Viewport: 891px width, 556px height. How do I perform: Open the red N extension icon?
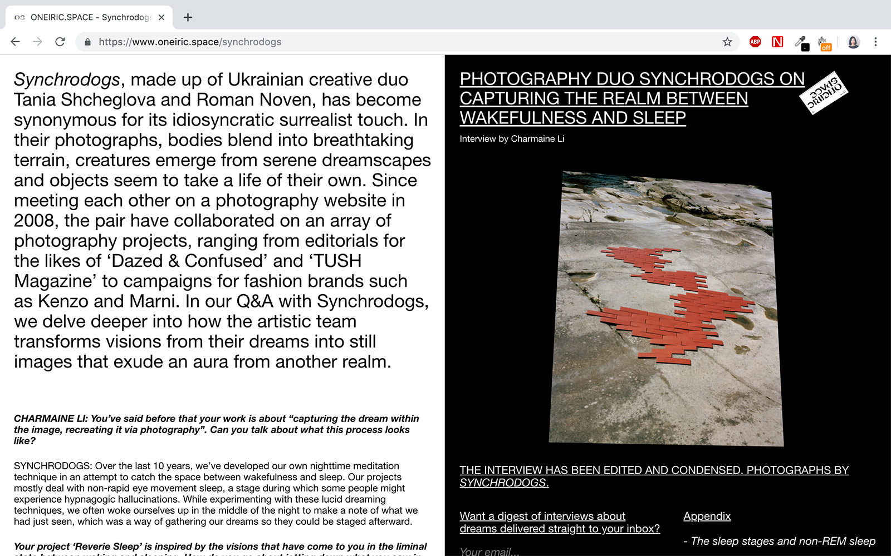click(777, 42)
